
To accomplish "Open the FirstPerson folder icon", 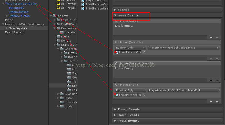I will click(65, 53).
